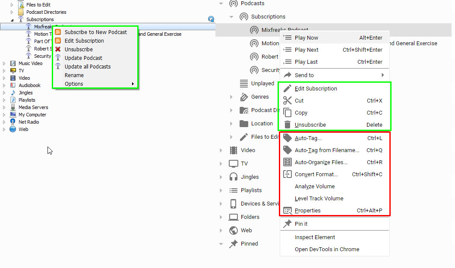Expand the Music Video node in left tree
This screenshot has width=455, height=268.
coord(4,63)
